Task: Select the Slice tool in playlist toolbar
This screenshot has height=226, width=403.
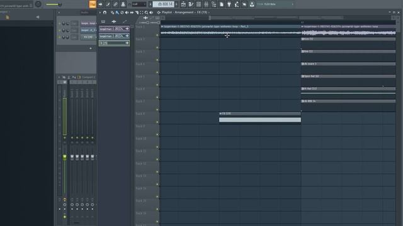Action: tap(137, 13)
